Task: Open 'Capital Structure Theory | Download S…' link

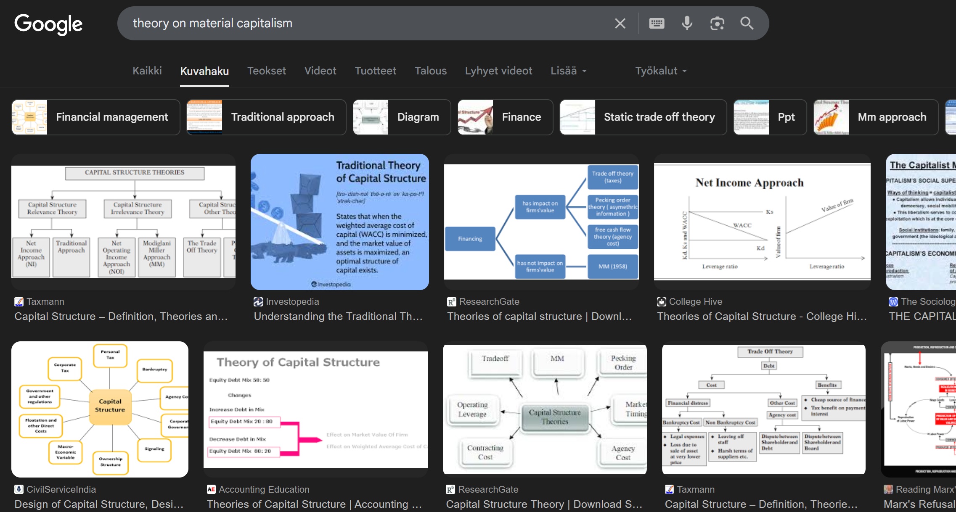Action: tap(544, 504)
